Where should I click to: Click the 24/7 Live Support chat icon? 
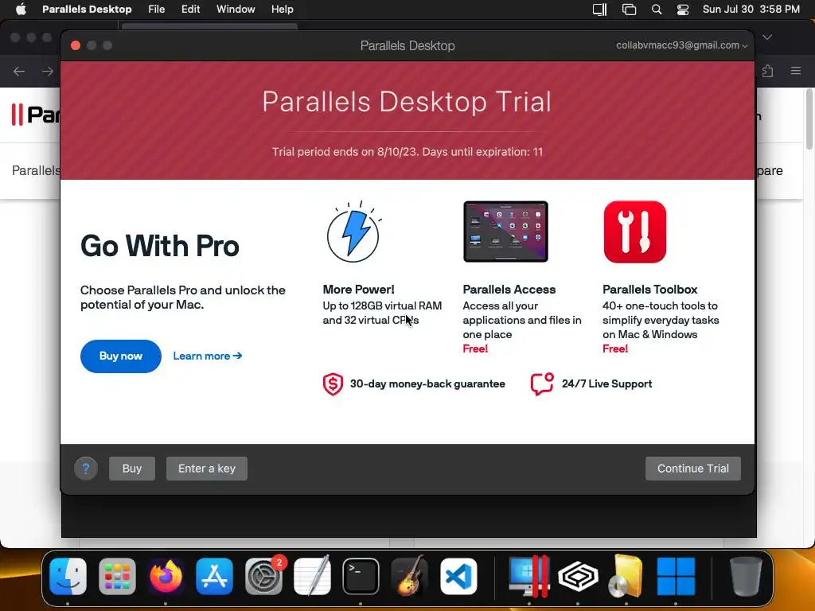(x=542, y=384)
